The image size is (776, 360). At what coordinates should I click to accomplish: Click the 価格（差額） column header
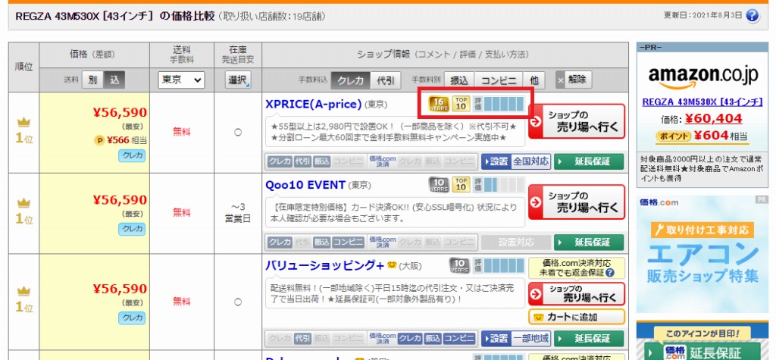[x=94, y=55]
